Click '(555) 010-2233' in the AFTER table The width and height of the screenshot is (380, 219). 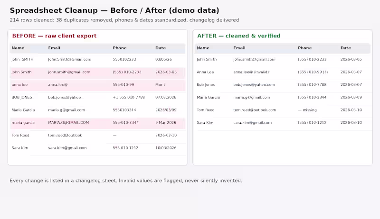pyautogui.click(x=312, y=59)
